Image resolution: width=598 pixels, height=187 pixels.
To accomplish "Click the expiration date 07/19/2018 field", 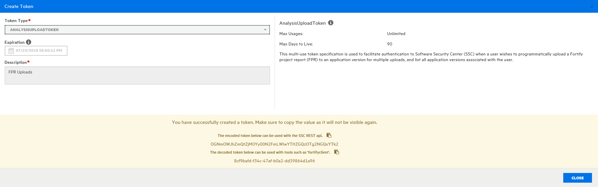I will (x=39, y=51).
